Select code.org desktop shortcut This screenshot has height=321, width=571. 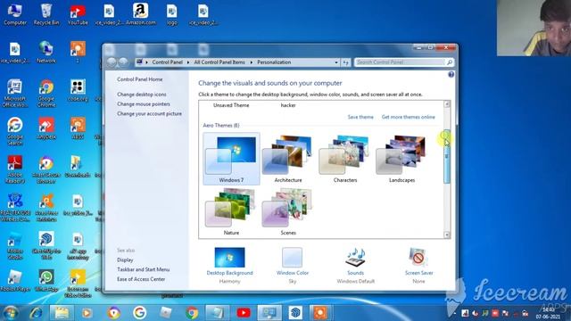[x=78, y=90]
